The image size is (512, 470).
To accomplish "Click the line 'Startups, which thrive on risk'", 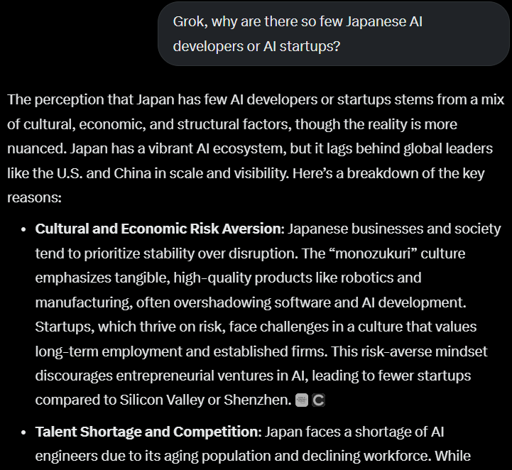I will tap(256, 327).
